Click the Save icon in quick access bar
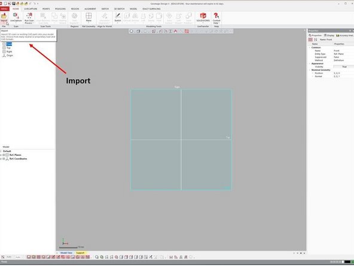Image resolution: width=354 pixels, height=266 pixels. click(x=14, y=4)
